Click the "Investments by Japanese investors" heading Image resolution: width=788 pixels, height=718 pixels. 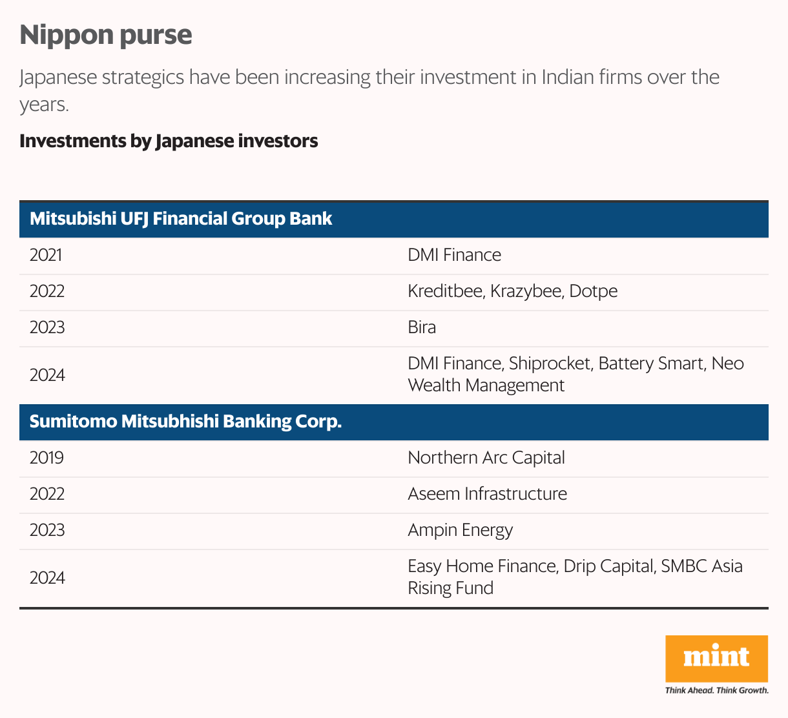(x=169, y=141)
